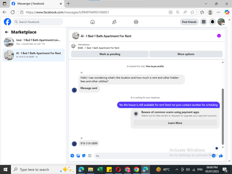
Task: Open the Groups icon in top navigation
Action: [136, 22]
